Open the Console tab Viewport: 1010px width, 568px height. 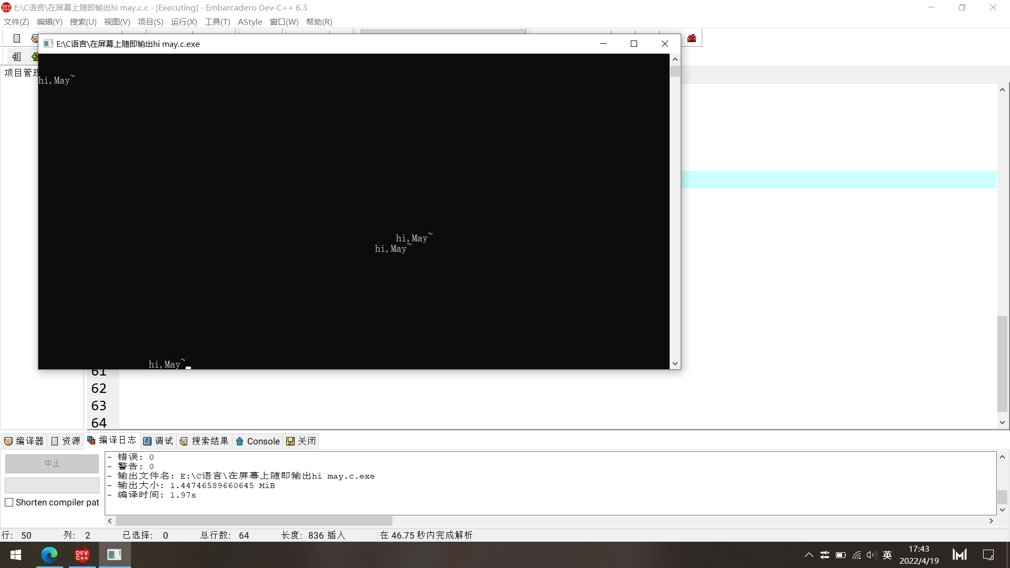(x=258, y=441)
